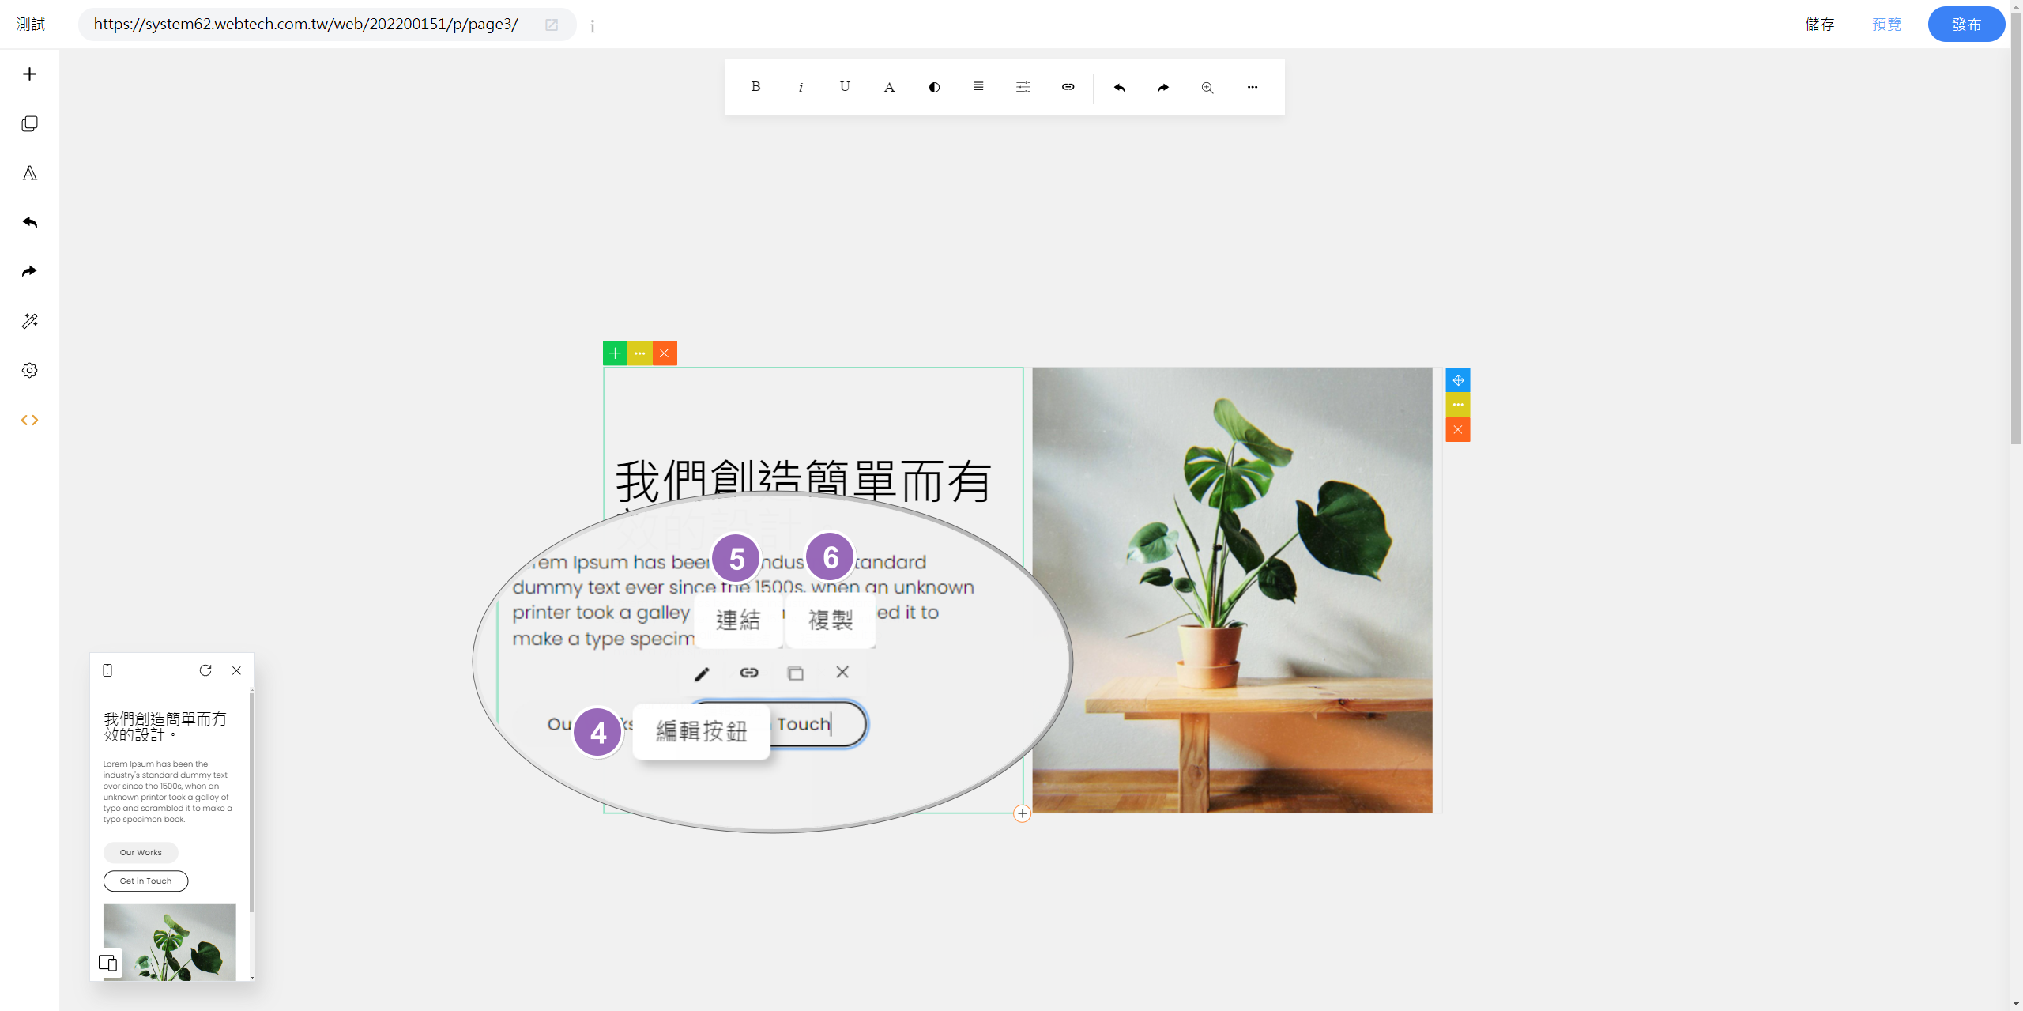Image resolution: width=2023 pixels, height=1011 pixels.
Task: Click the green add block button
Action: click(x=615, y=353)
